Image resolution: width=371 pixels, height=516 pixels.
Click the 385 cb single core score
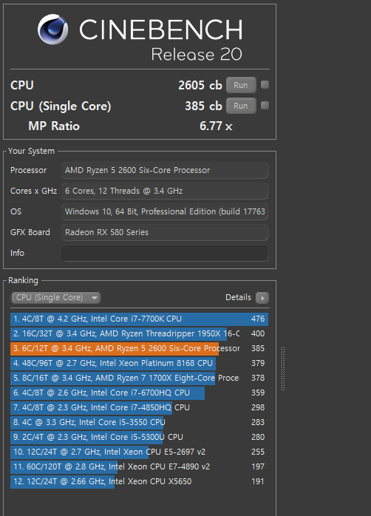203,106
